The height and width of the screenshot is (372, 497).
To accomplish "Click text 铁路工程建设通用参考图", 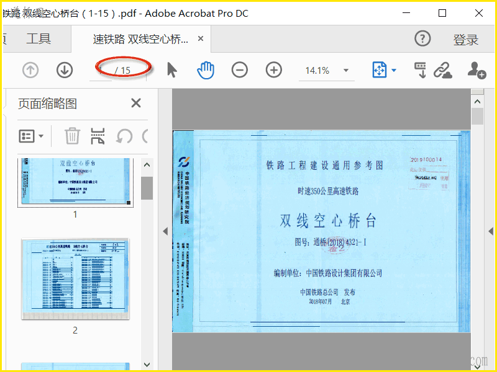I will 324,165.
